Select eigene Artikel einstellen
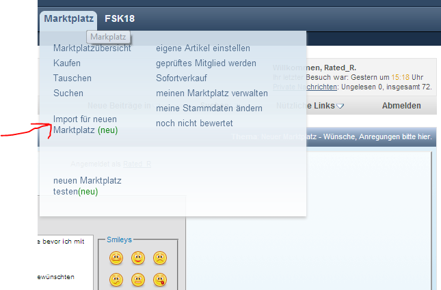This screenshot has width=441, height=290. [x=203, y=48]
